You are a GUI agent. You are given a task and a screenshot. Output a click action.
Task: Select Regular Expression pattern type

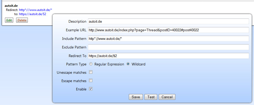click(91, 64)
